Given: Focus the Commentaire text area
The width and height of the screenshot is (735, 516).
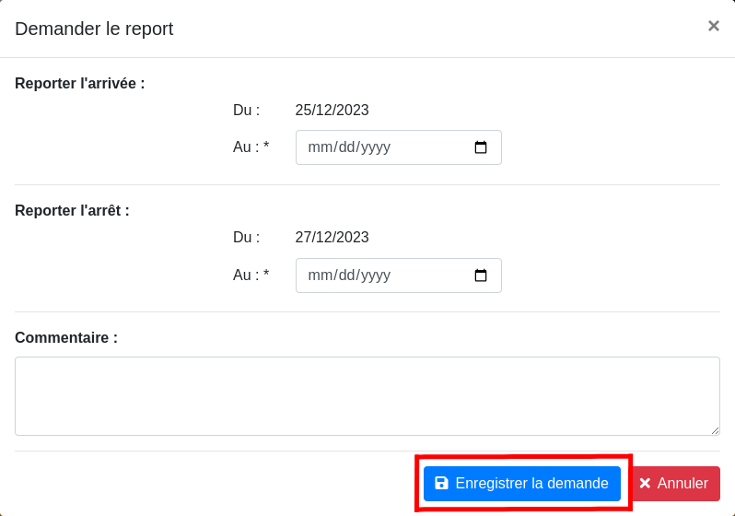Looking at the screenshot, I should coord(367,395).
